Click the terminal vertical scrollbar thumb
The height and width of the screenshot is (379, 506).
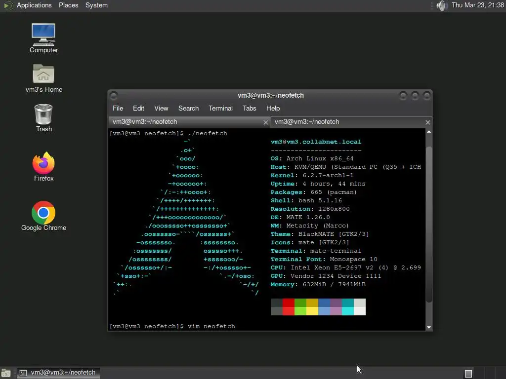tap(429, 225)
